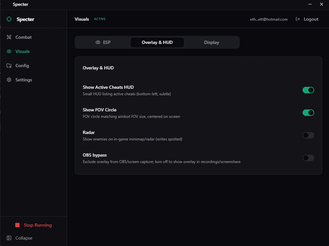Viewport: 329px width, 246px height.
Task: Click the Visuals eye icon in sidebar
Action: pyautogui.click(x=9, y=51)
